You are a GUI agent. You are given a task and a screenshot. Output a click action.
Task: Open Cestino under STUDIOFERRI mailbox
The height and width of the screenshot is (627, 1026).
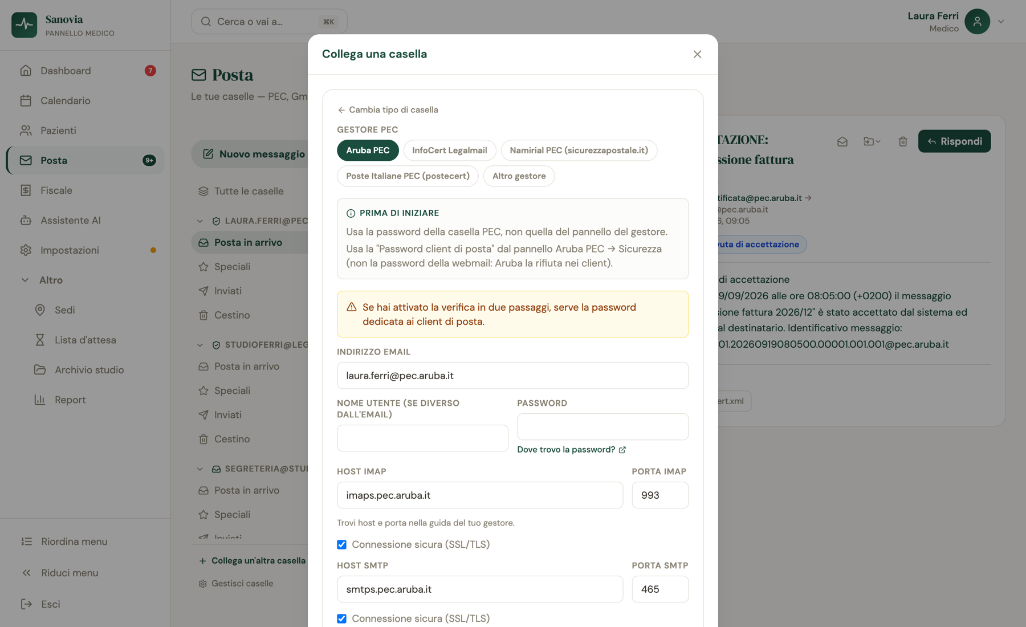tap(249, 439)
